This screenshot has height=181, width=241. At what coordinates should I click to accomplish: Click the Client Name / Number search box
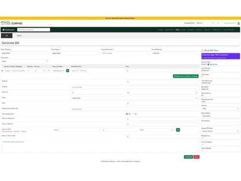(34, 30)
